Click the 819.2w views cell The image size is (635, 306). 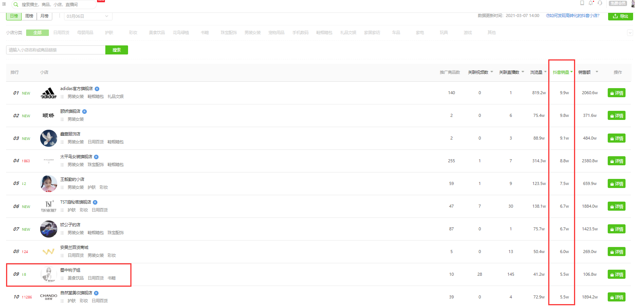tap(539, 93)
